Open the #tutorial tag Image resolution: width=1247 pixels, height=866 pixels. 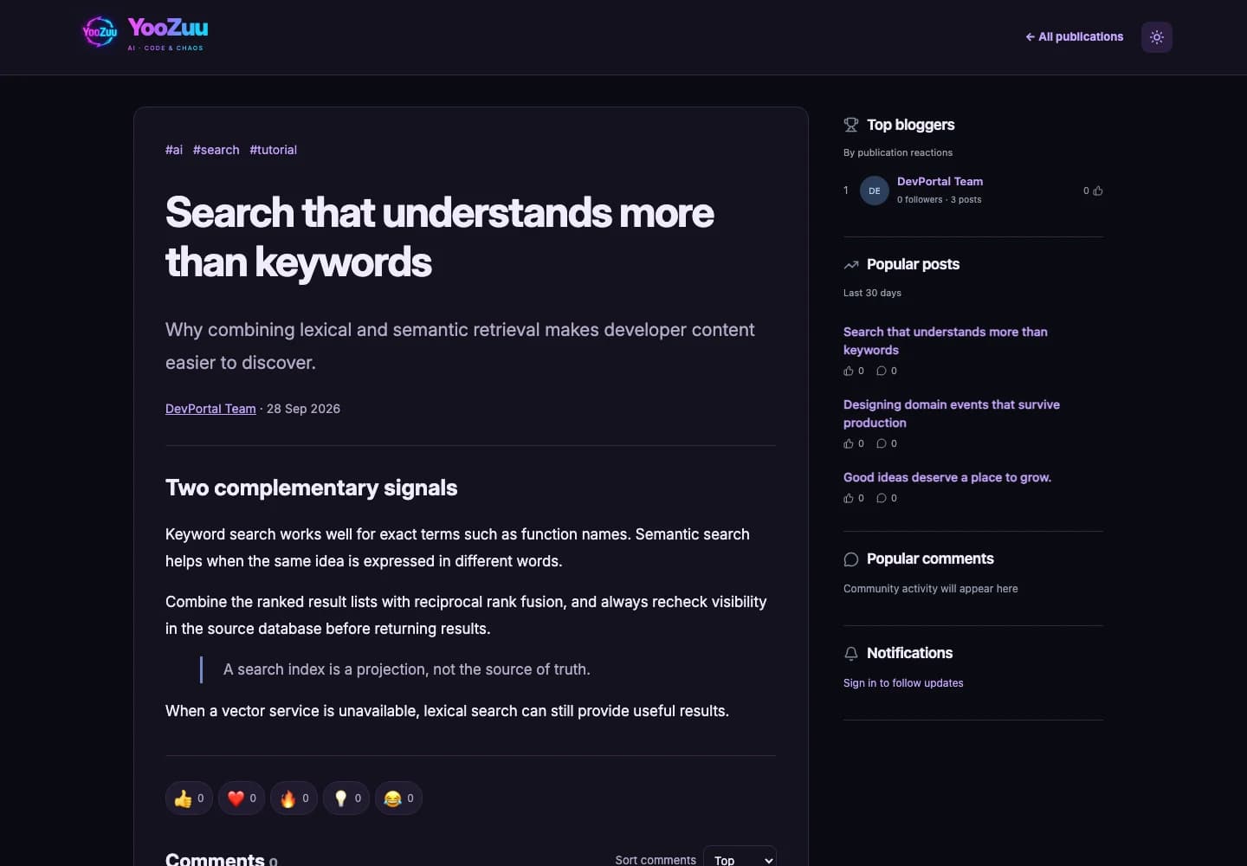pos(274,150)
